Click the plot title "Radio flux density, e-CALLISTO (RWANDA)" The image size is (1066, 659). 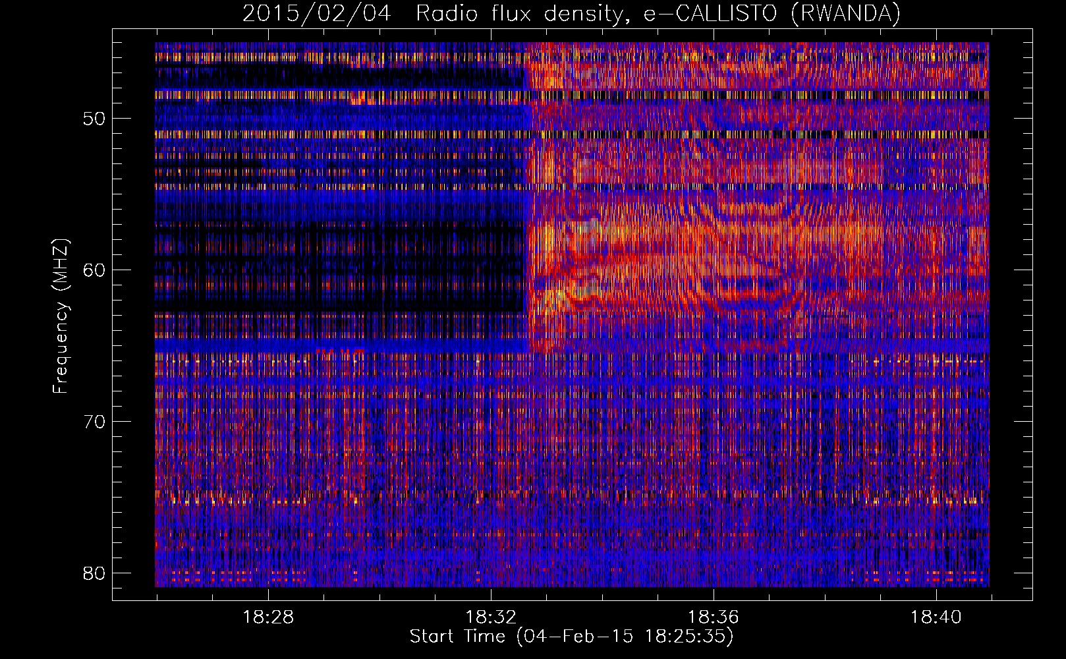coord(658,13)
